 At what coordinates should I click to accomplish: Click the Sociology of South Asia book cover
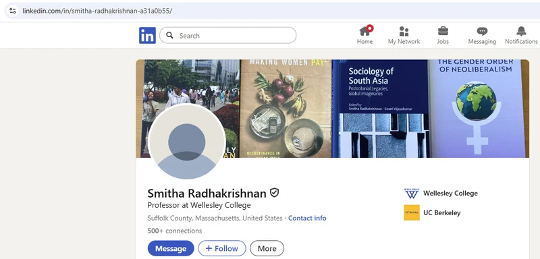click(380, 109)
